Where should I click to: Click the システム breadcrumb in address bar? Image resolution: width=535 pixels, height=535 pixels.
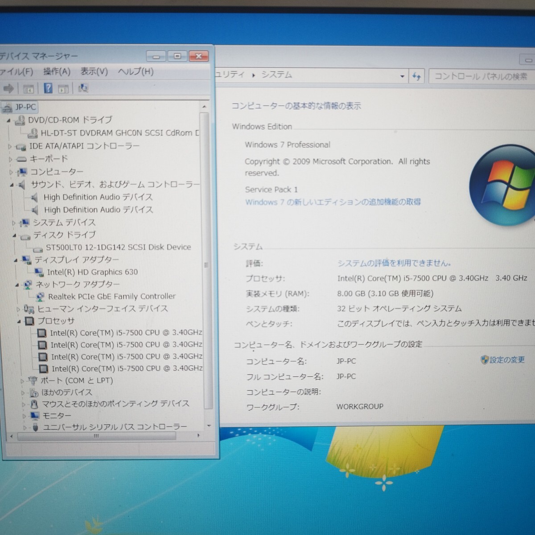pos(276,75)
